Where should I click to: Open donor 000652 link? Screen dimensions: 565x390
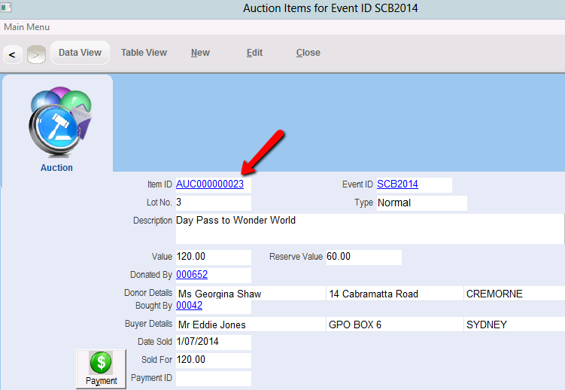[x=192, y=275]
